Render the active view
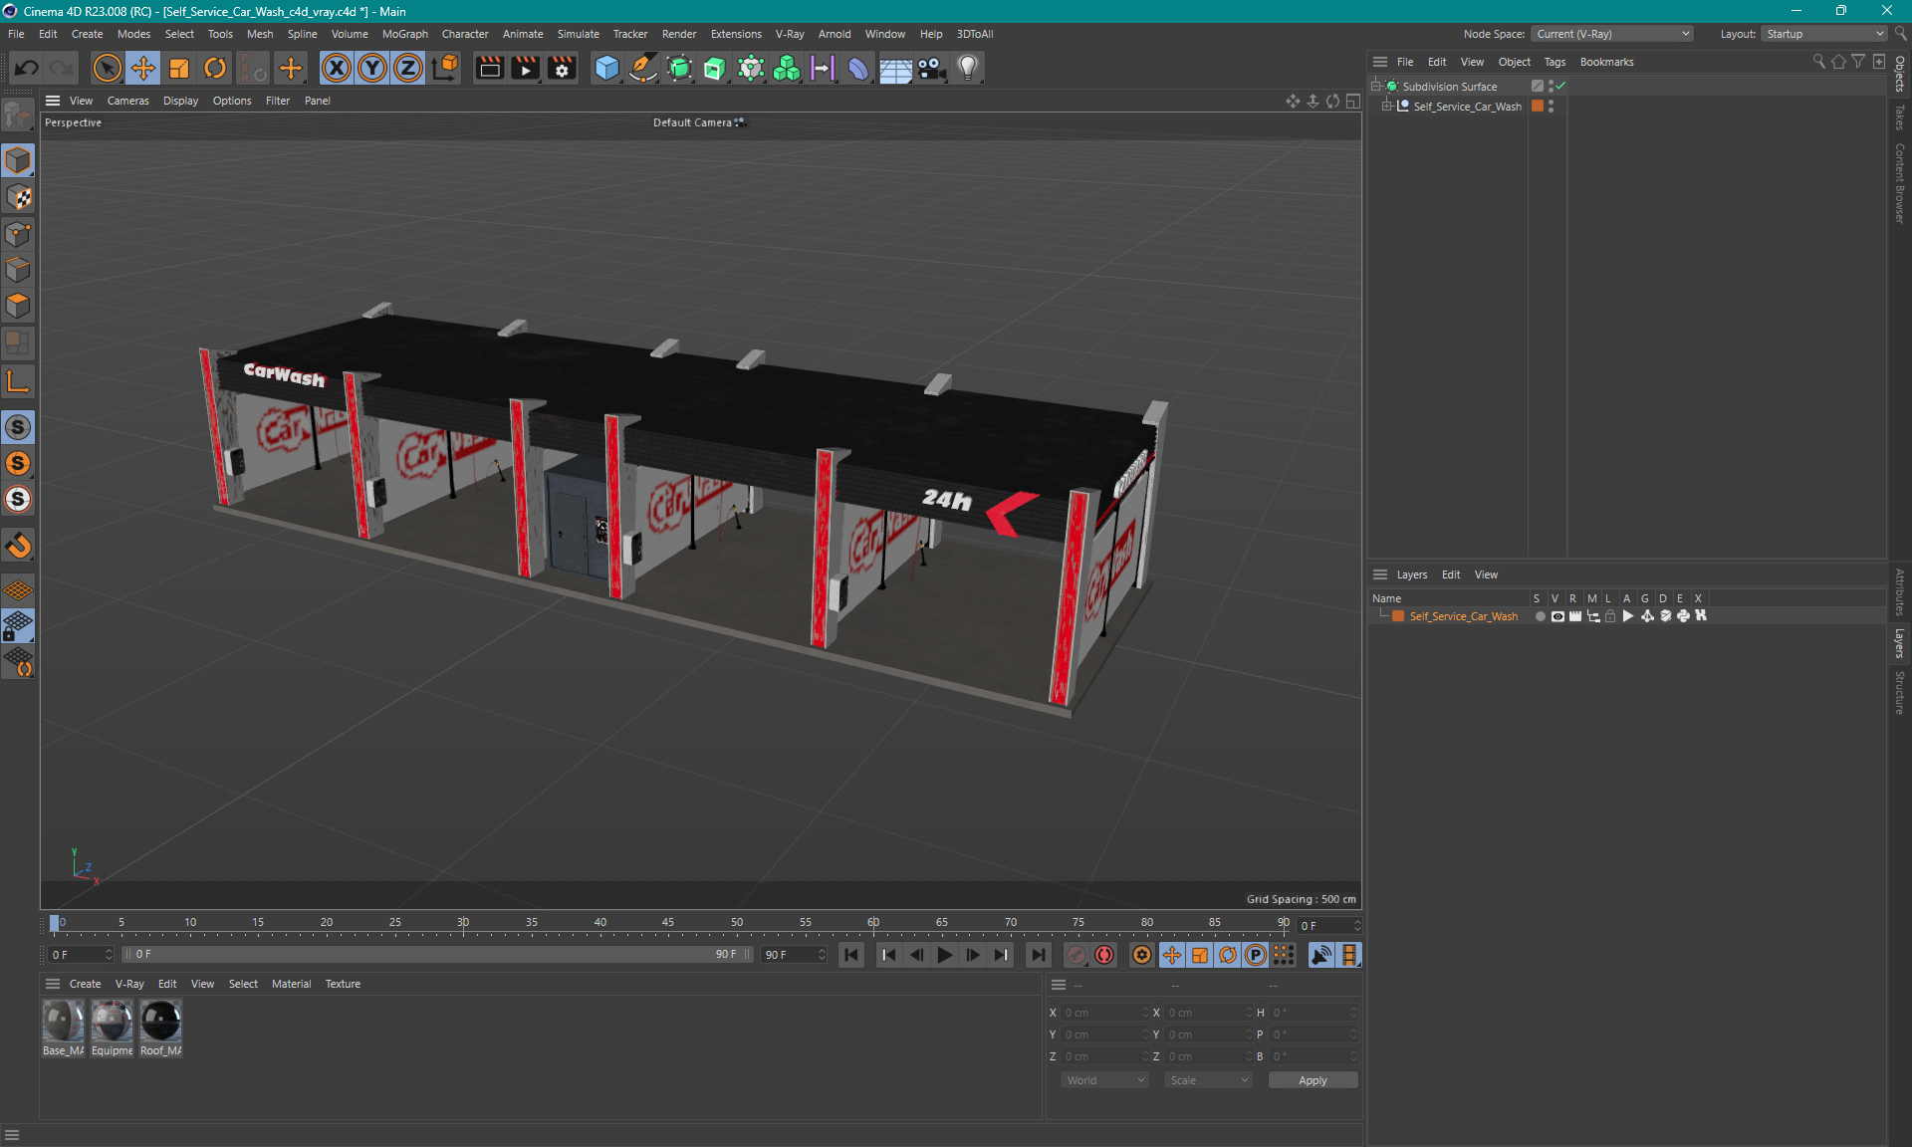 pyautogui.click(x=489, y=68)
